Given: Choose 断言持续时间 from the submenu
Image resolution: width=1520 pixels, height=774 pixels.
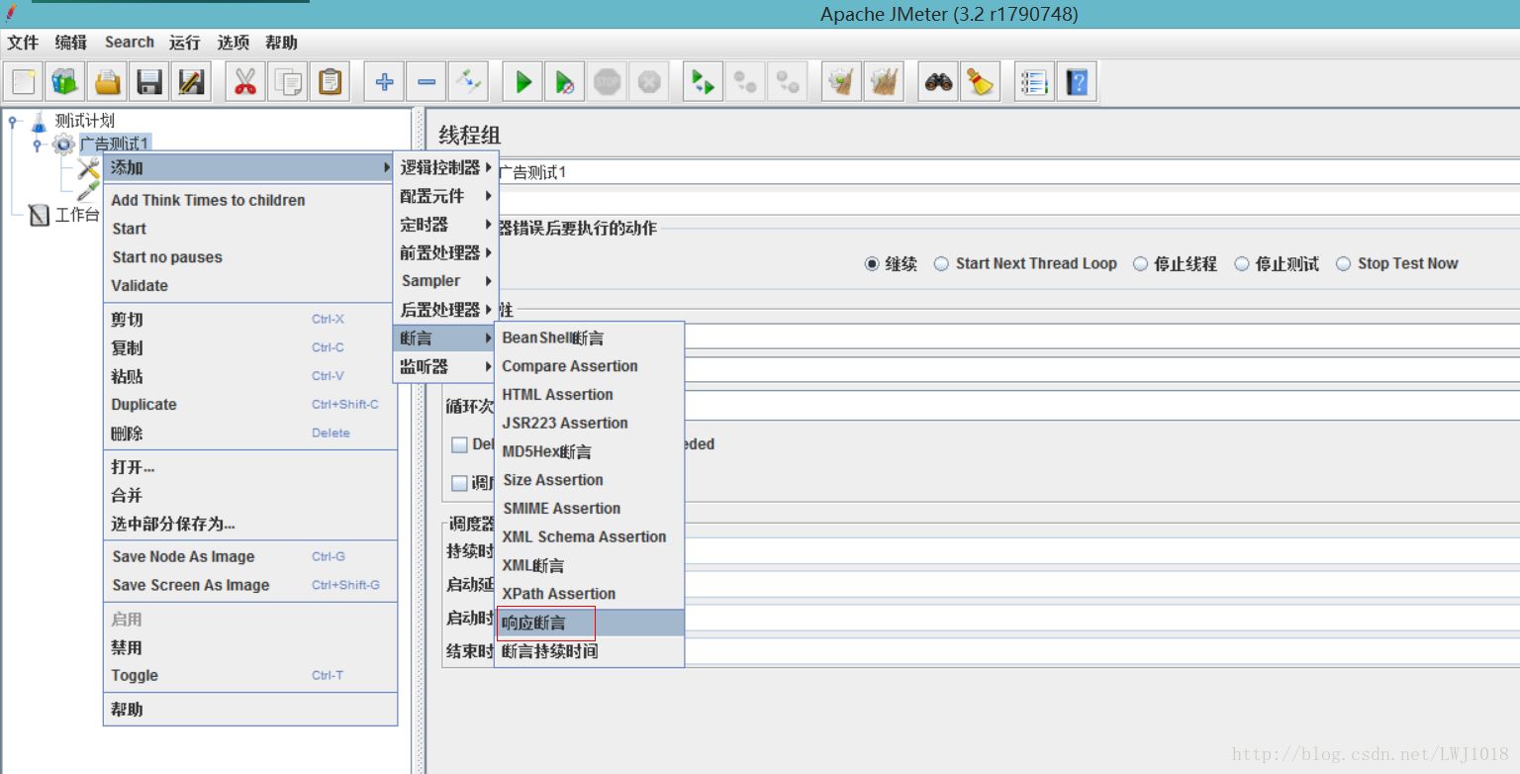Looking at the screenshot, I should tap(590, 651).
